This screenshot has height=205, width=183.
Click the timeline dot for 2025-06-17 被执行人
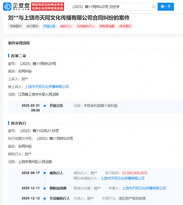point(45,173)
